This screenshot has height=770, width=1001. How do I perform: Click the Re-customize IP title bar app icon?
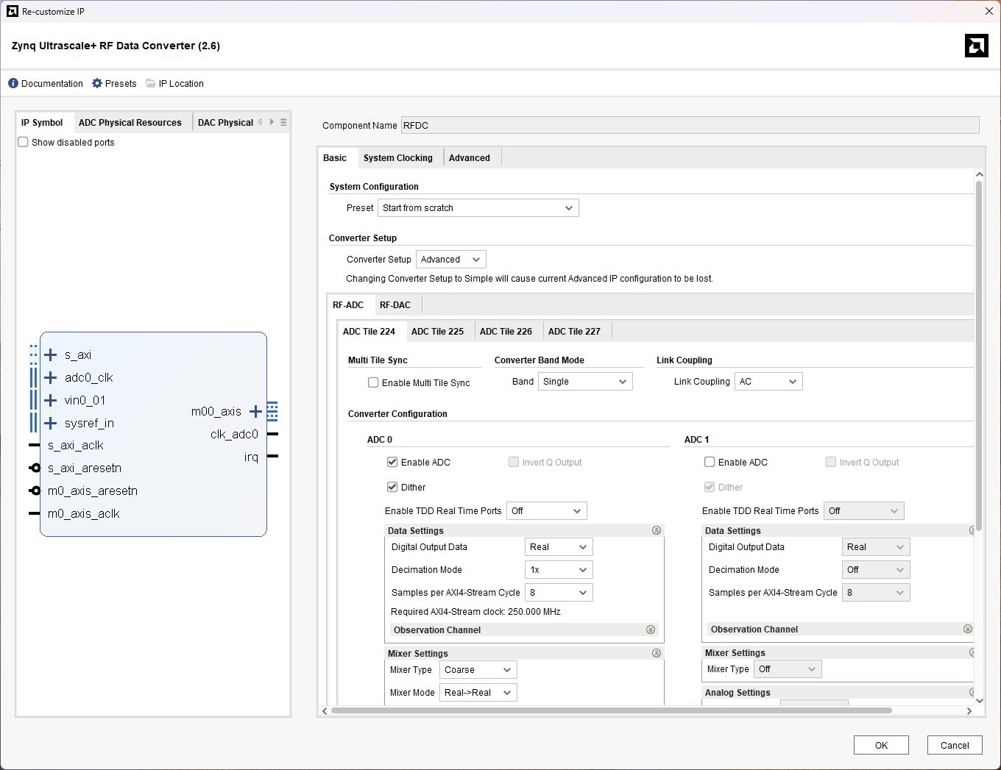(13, 11)
